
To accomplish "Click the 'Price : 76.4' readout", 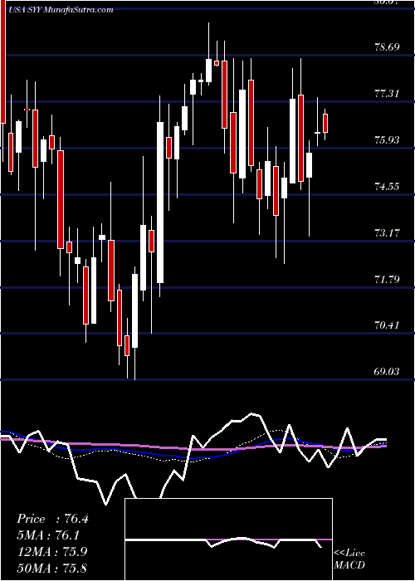I will [x=52, y=519].
